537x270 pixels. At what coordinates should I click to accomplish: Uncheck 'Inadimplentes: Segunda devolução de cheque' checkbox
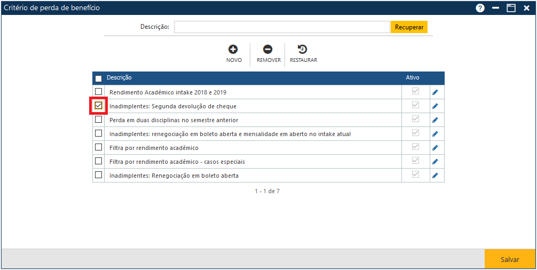(x=98, y=106)
